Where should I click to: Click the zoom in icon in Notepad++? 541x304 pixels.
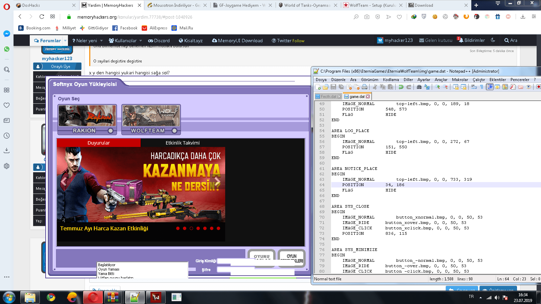(x=438, y=87)
